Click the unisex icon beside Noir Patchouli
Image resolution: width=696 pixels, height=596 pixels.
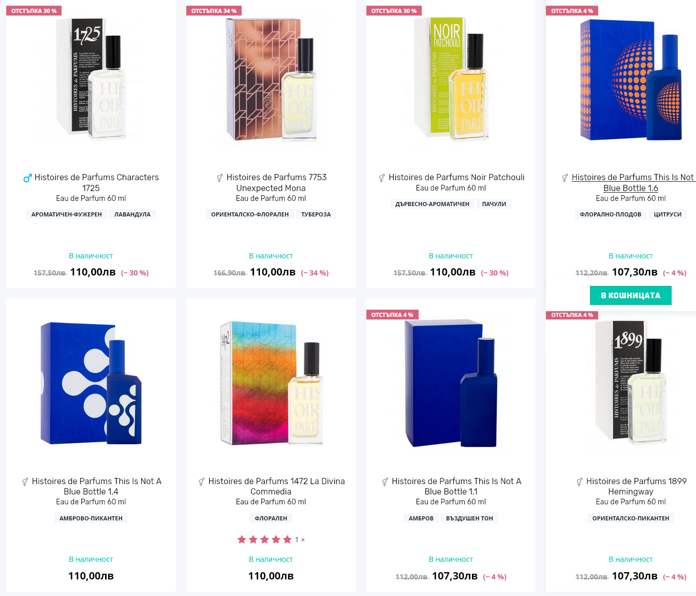[x=382, y=178]
